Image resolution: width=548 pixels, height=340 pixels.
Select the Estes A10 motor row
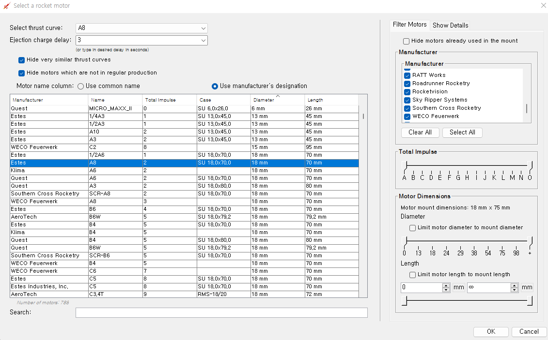click(184, 132)
